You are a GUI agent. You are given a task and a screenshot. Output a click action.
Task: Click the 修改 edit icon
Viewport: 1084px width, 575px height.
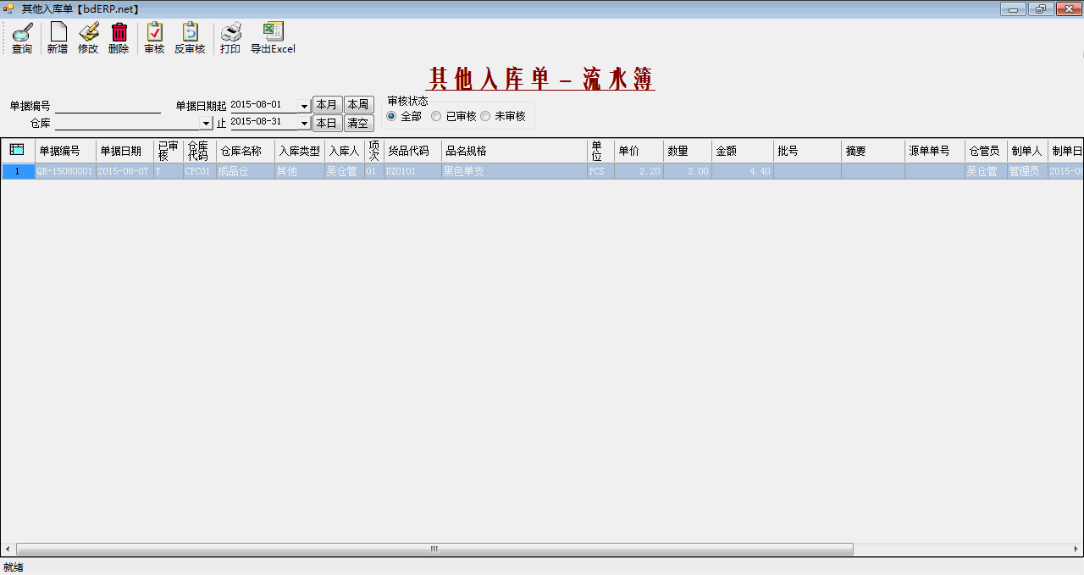[88, 32]
